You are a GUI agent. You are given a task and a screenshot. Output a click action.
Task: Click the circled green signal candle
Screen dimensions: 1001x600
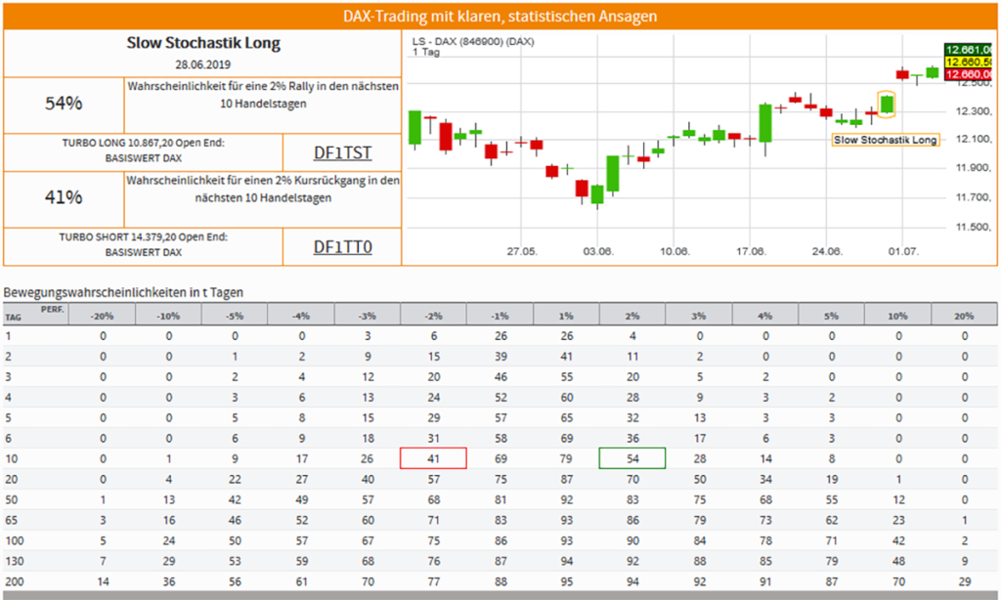(x=887, y=104)
